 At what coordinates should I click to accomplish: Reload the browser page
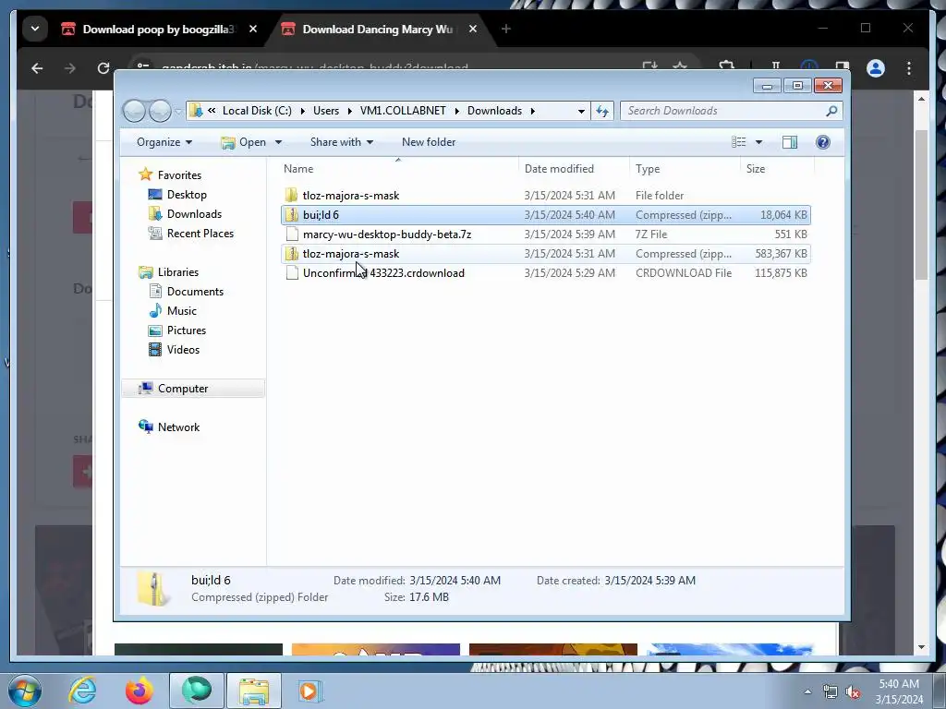(x=103, y=68)
